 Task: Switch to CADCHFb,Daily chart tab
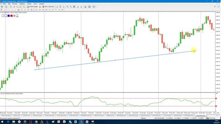tap(74, 116)
